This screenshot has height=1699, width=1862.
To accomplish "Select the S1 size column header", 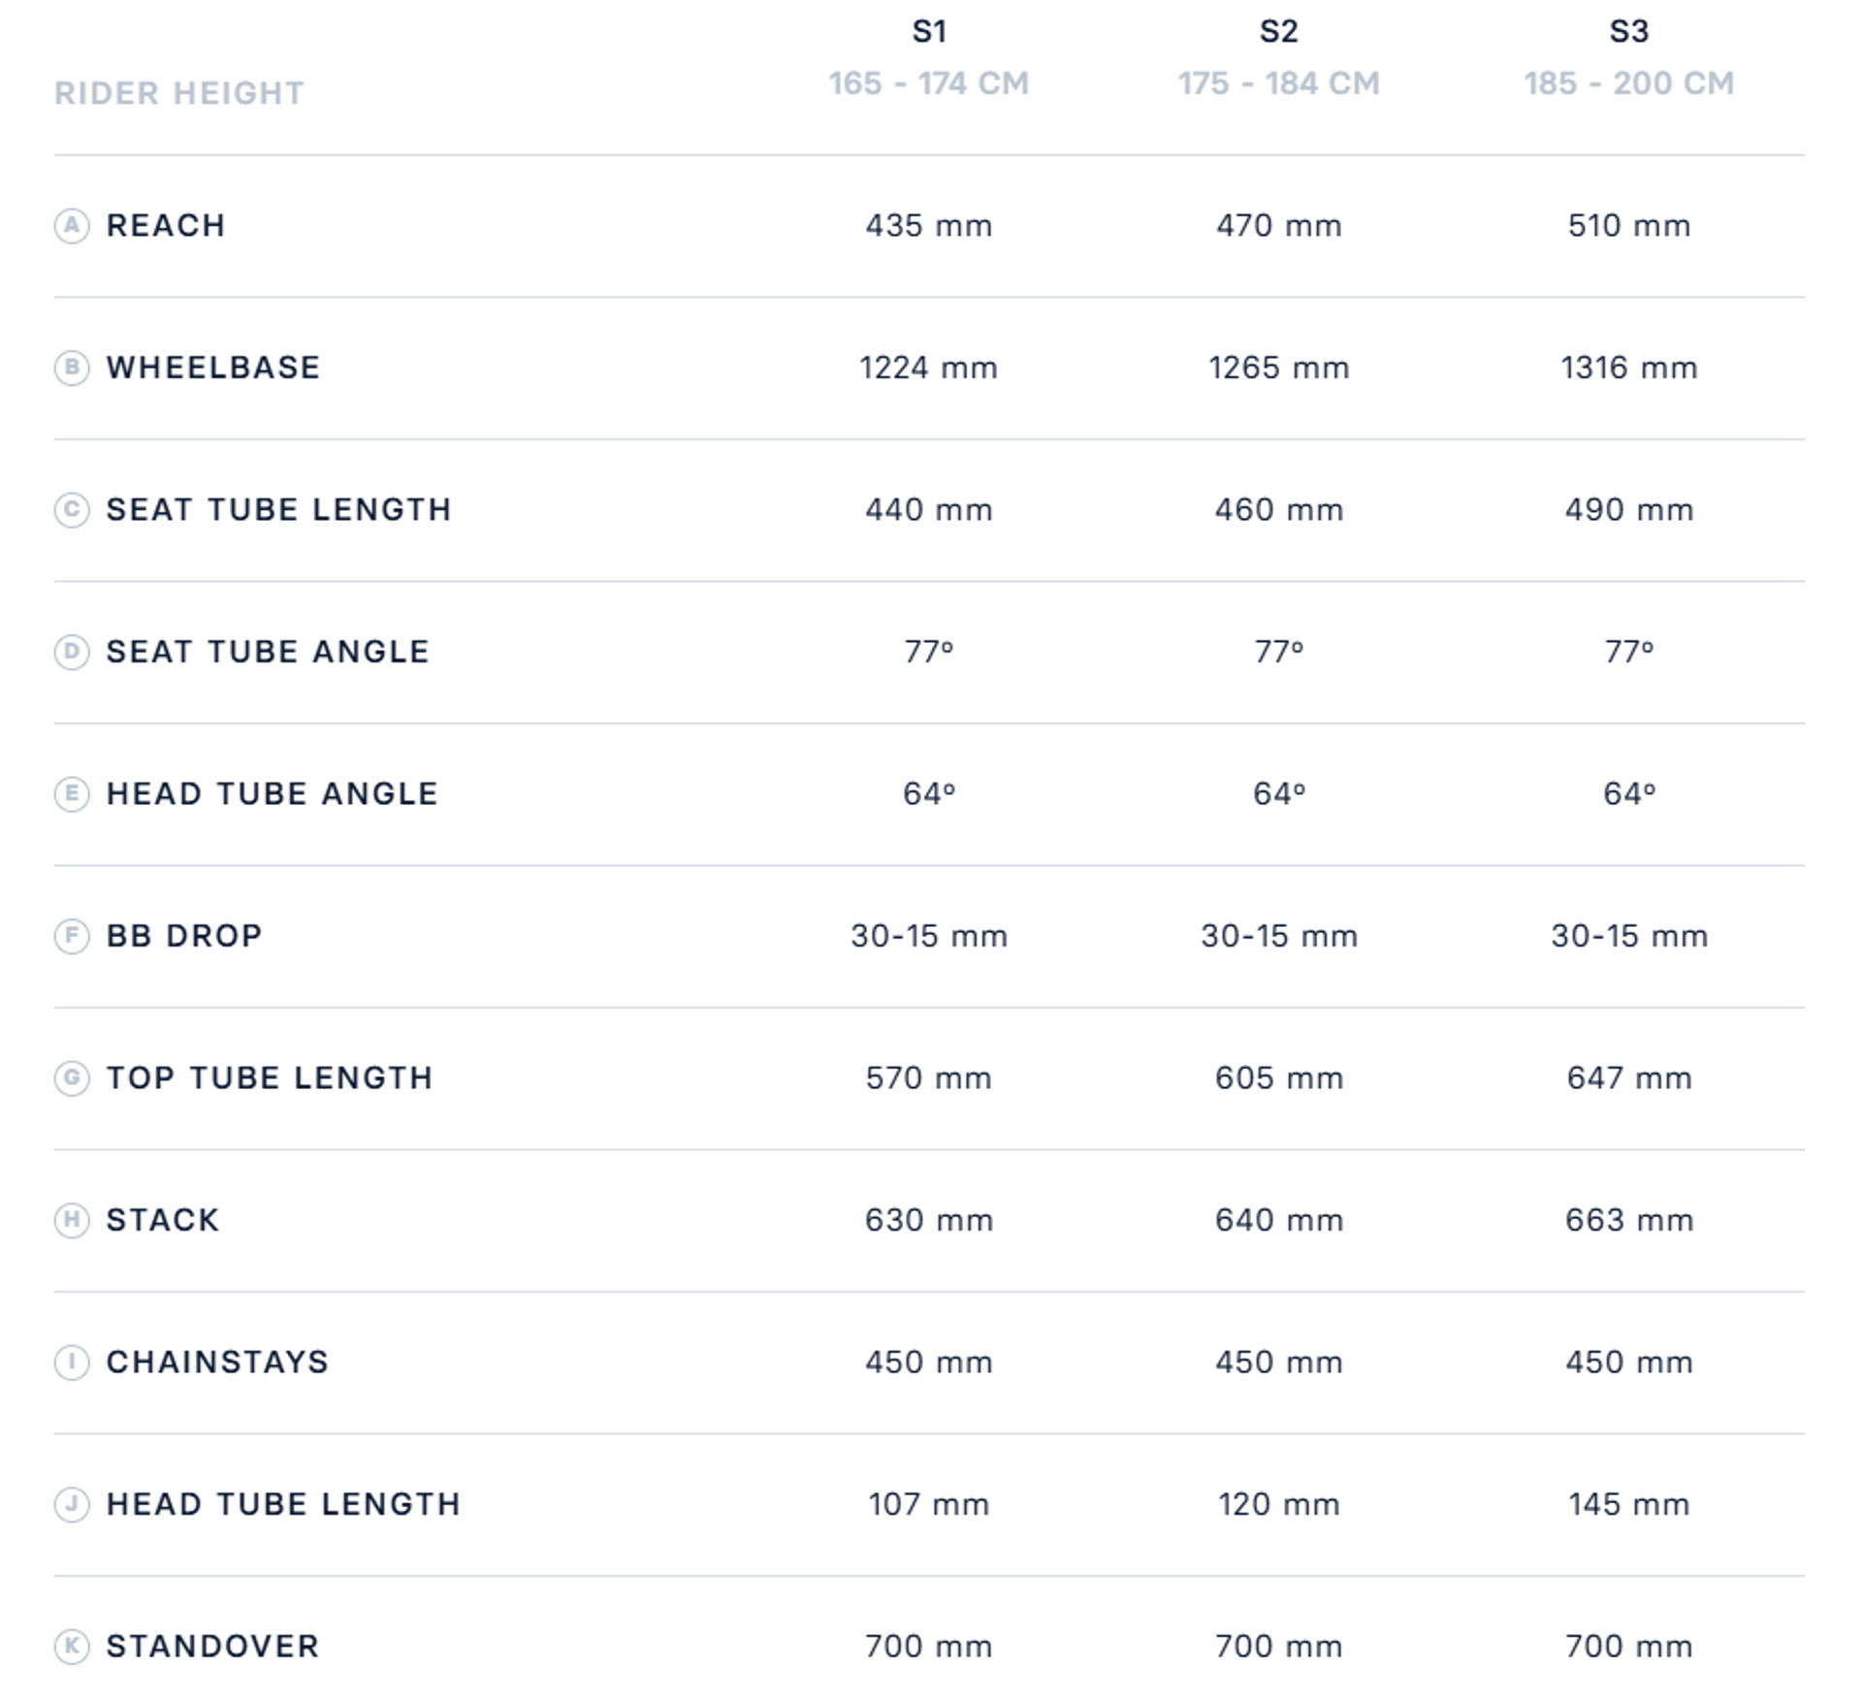I will (929, 31).
